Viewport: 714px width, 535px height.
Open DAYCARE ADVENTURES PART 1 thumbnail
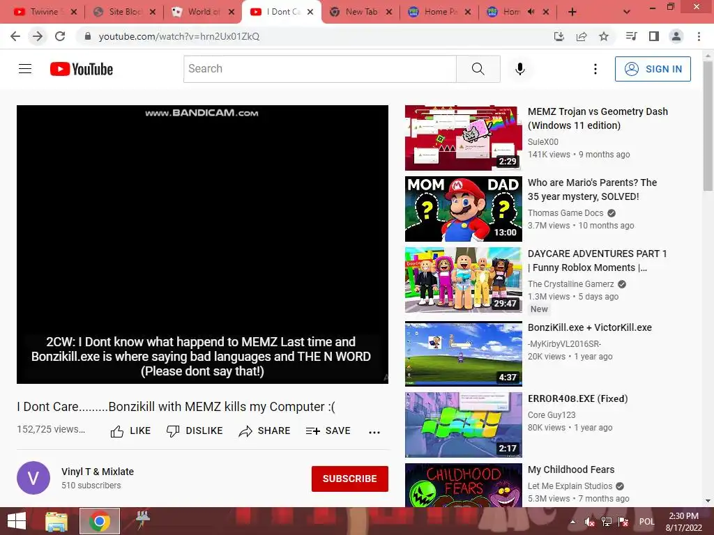(x=464, y=280)
